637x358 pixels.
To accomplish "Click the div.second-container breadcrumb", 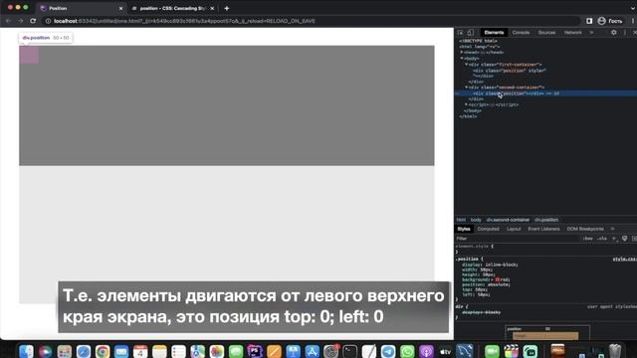I will pos(508,220).
